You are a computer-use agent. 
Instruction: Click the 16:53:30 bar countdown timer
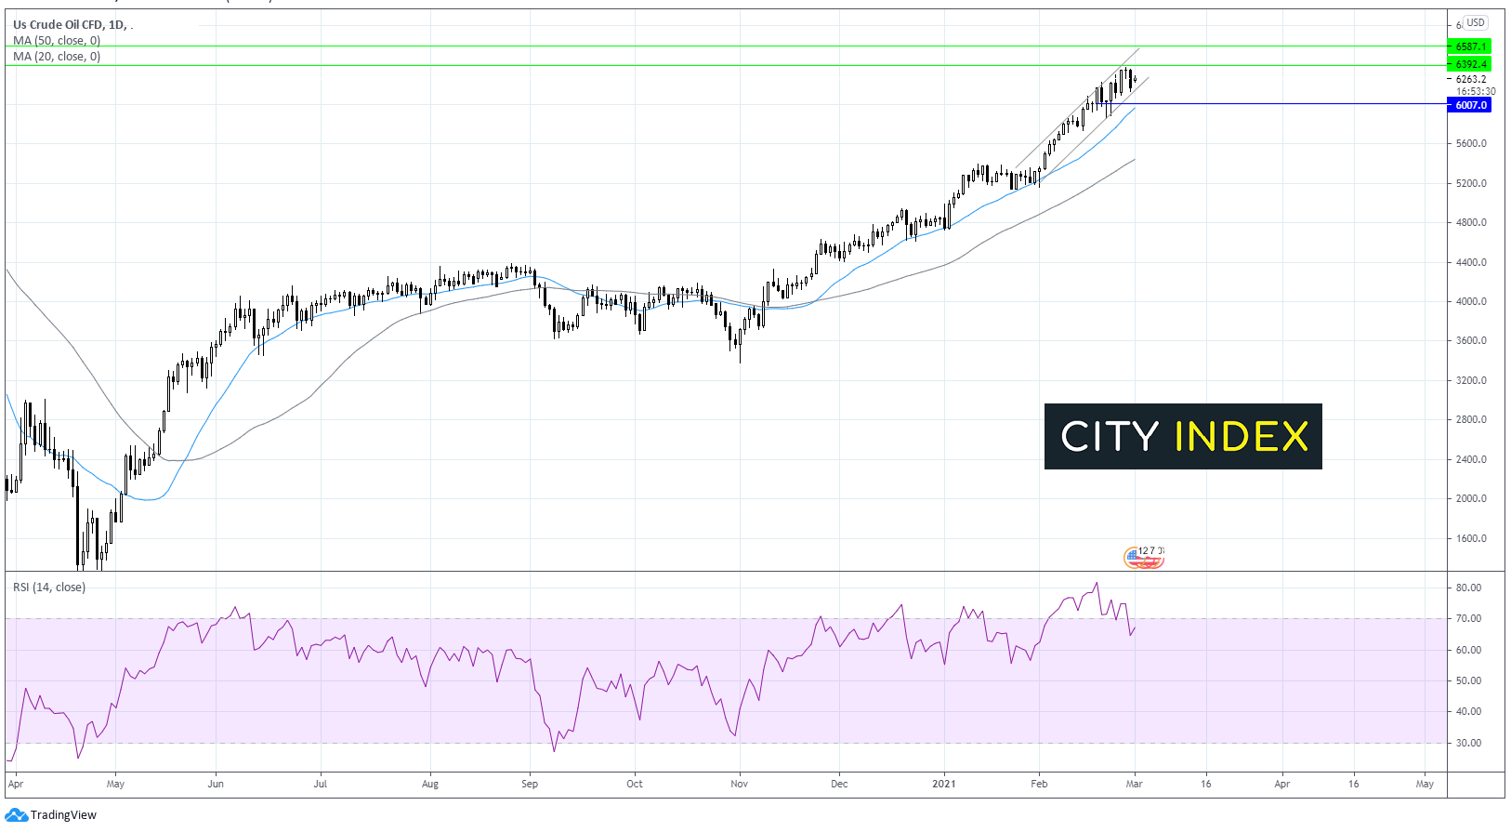[x=1475, y=91]
